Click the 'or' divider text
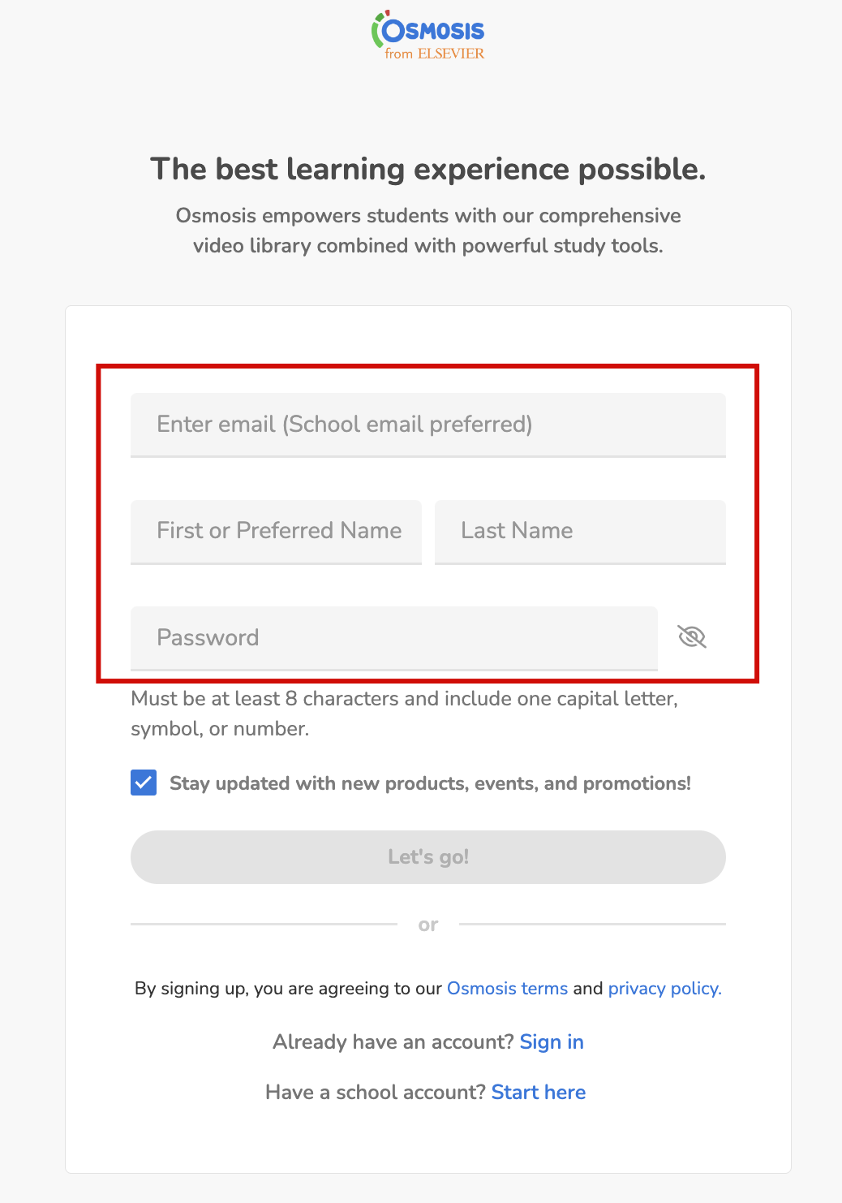Image resolution: width=842 pixels, height=1203 pixels. [x=427, y=925]
